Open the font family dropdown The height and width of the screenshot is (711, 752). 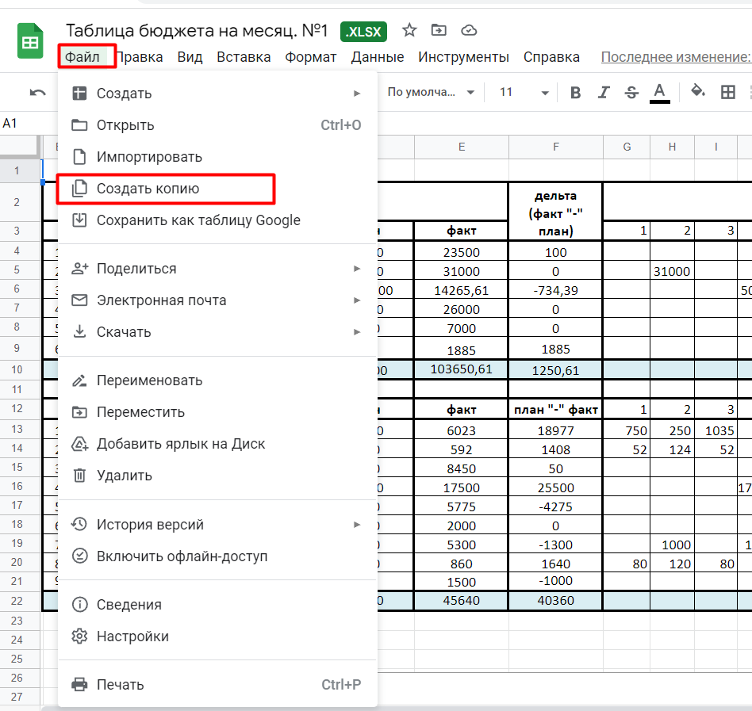(x=430, y=93)
